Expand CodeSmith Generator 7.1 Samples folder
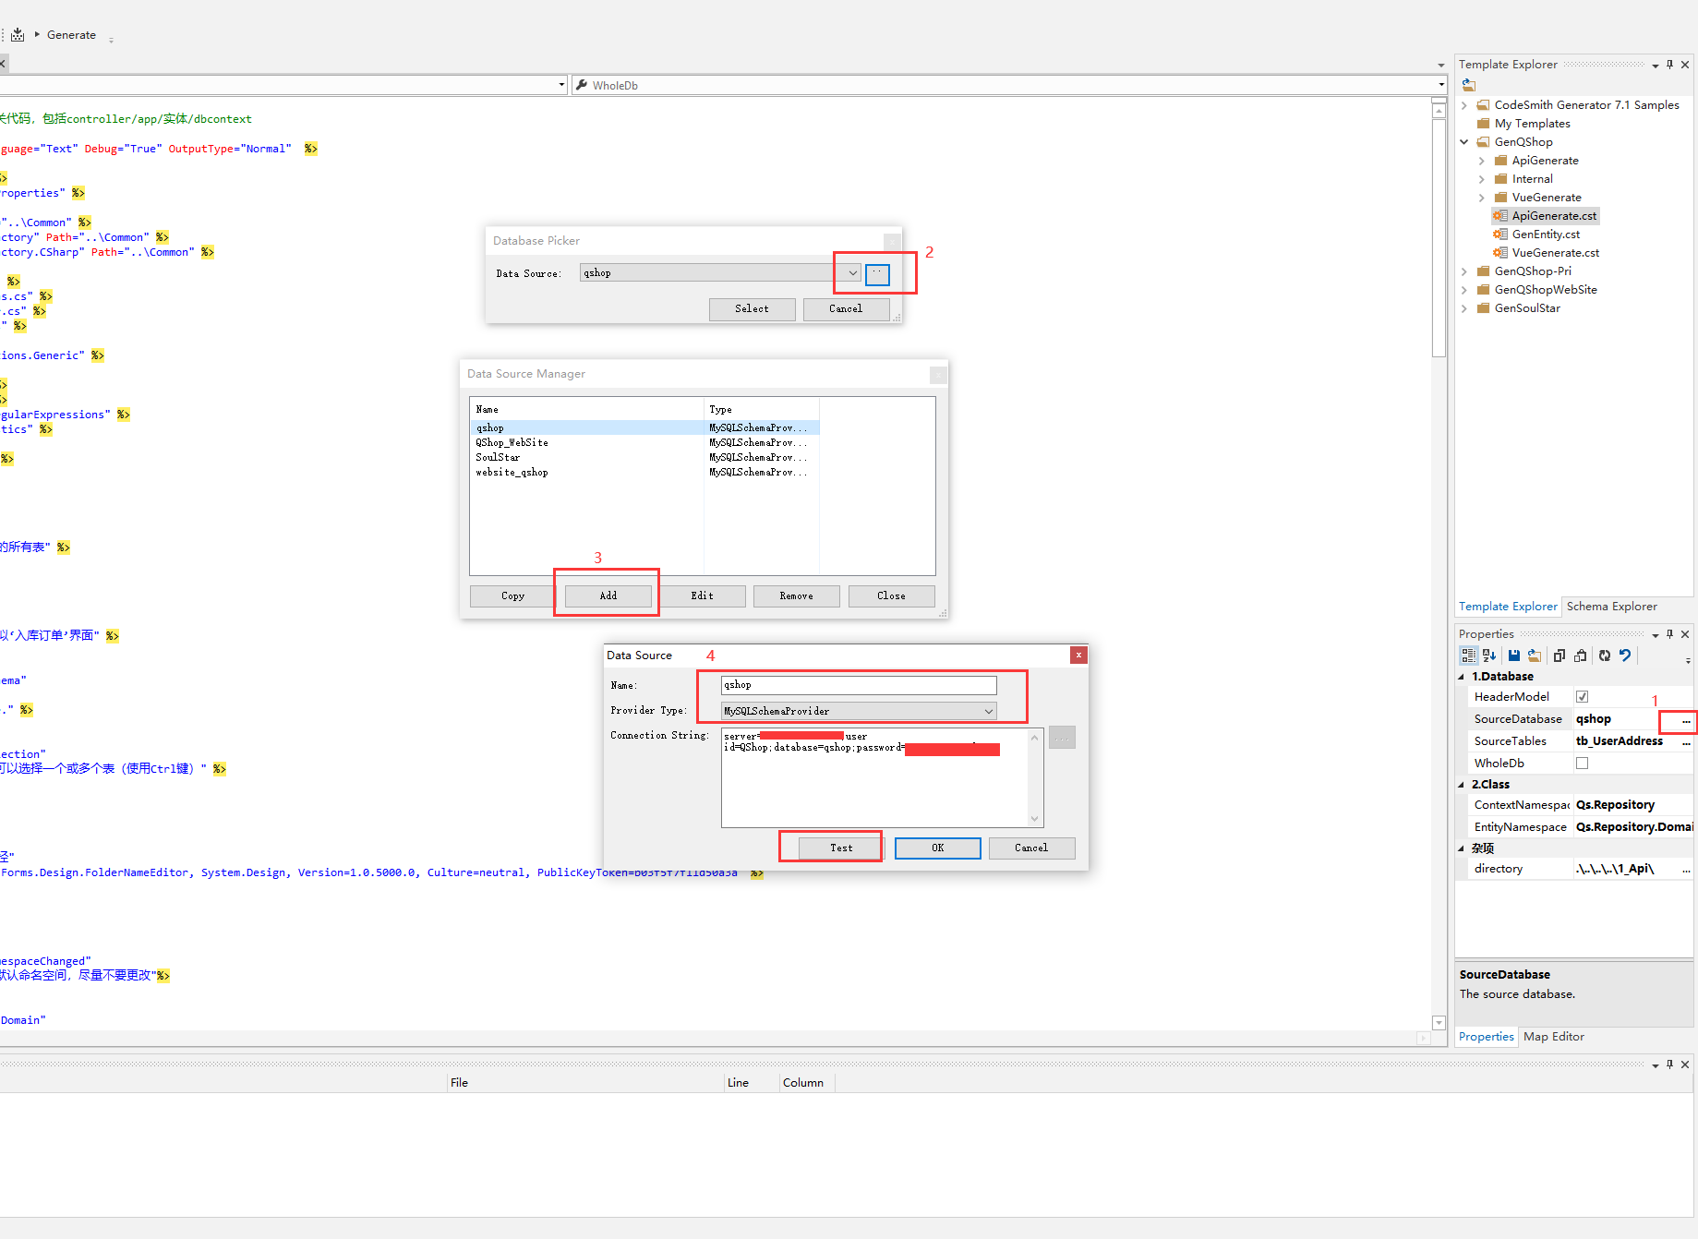The height and width of the screenshot is (1239, 1698). (x=1464, y=105)
